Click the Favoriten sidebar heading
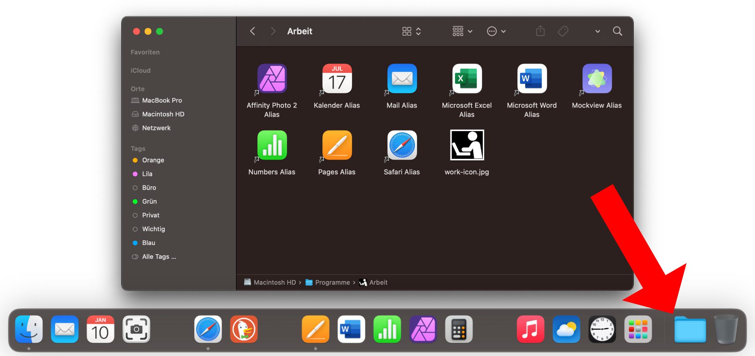The image size is (755, 356). coord(145,52)
